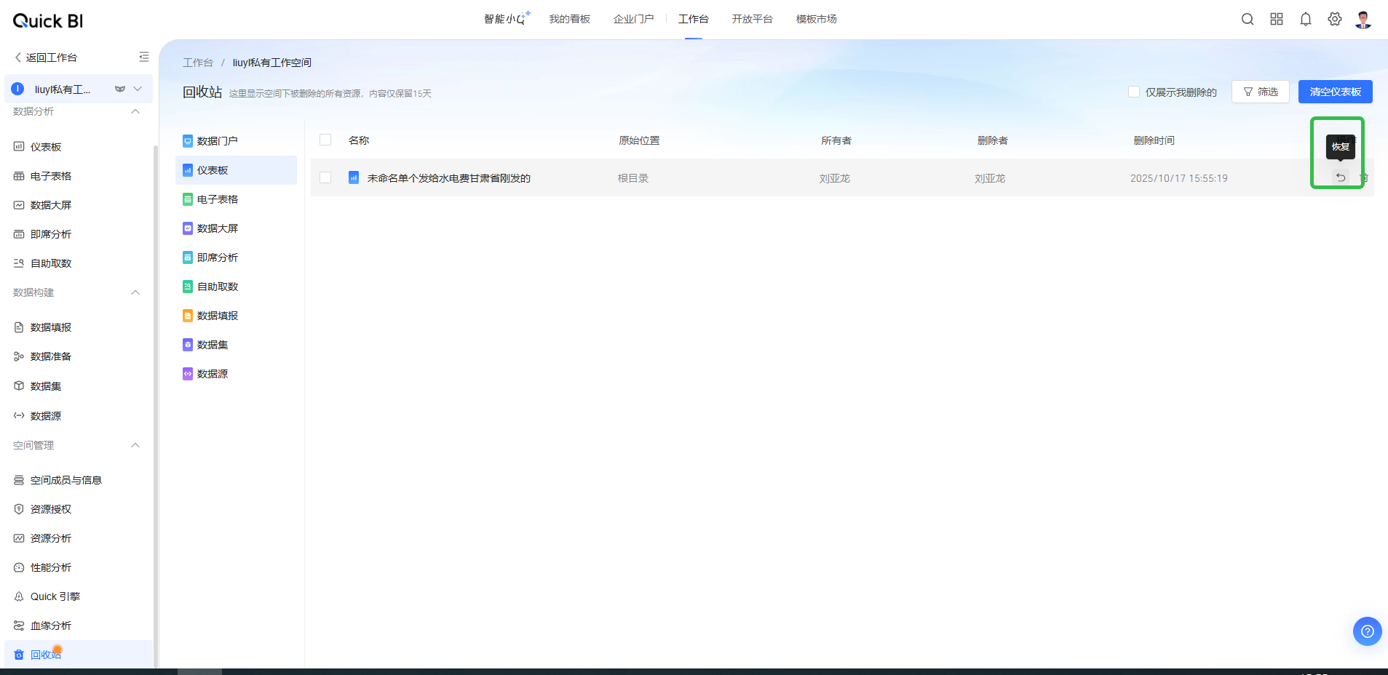This screenshot has height=675, width=1388.
Task: Collapse sidebar using the menu fold icon
Action: (144, 57)
